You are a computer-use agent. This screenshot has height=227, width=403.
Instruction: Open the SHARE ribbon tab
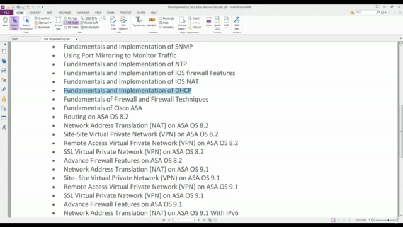tap(141, 13)
